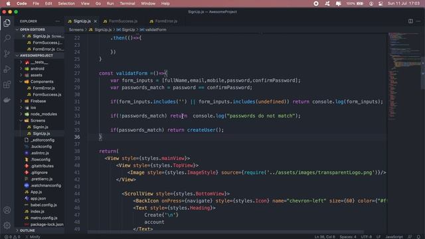
Task: Open the Apple menu
Action: [9, 3]
